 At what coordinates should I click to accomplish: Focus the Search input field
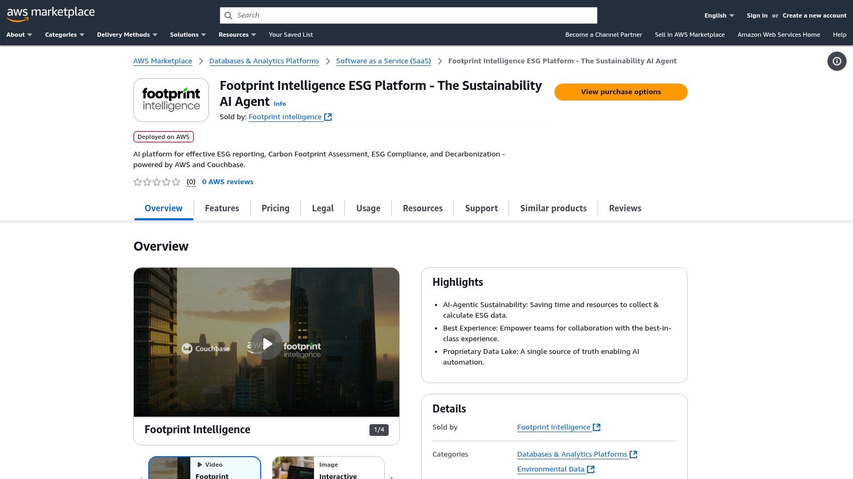click(408, 15)
